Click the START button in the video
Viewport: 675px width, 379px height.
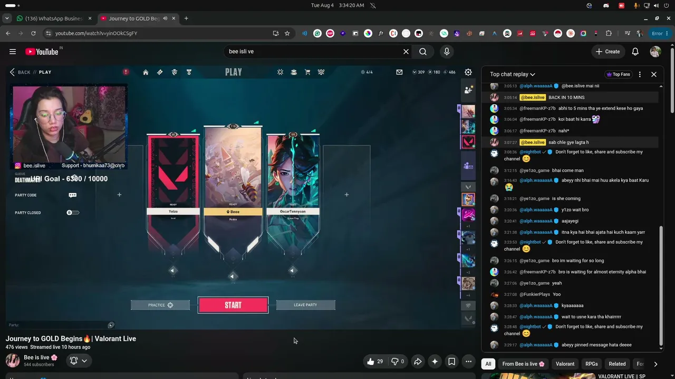[233, 305]
